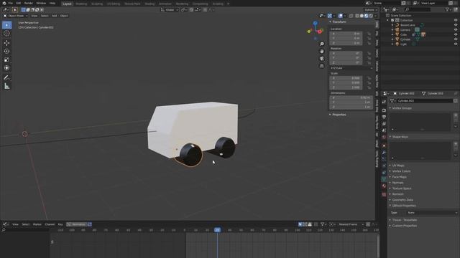Open Output properties tab icon
This screenshot has width=460, height=258.
tap(384, 118)
